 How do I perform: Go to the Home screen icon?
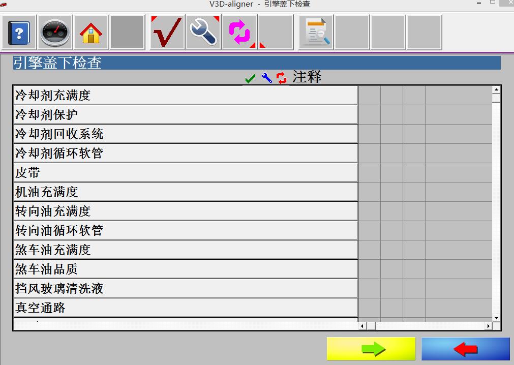(x=91, y=33)
